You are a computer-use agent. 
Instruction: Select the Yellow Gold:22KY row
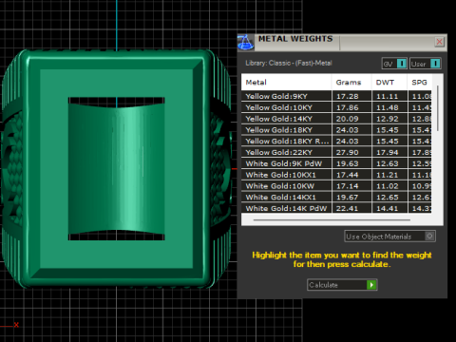point(336,152)
